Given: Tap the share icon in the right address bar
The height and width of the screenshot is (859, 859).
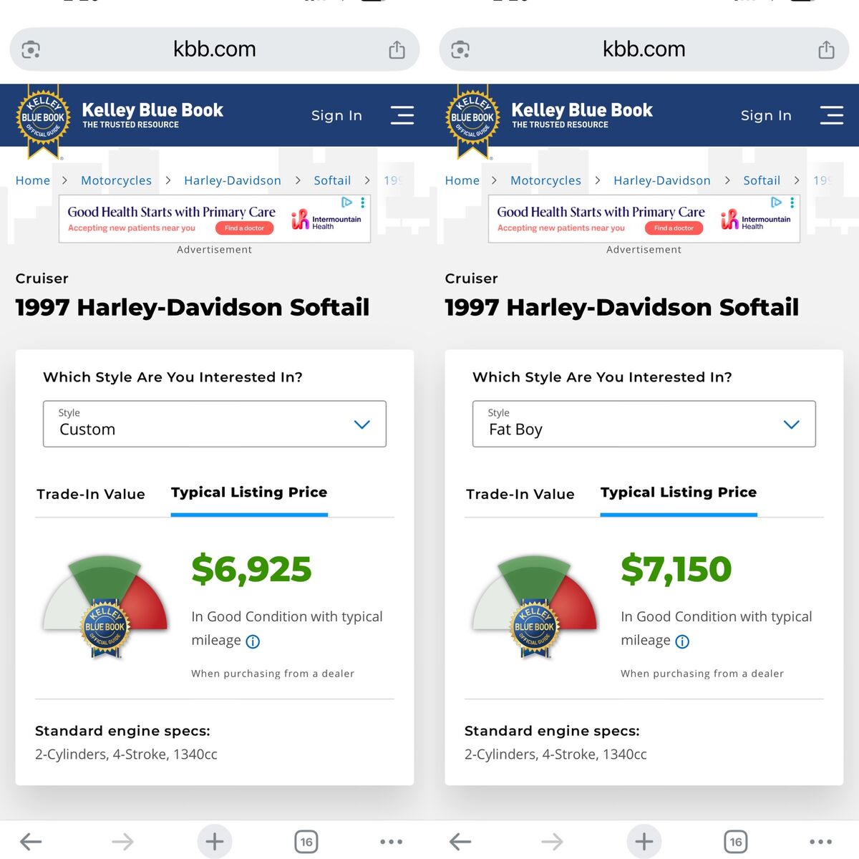Looking at the screenshot, I should tap(826, 49).
